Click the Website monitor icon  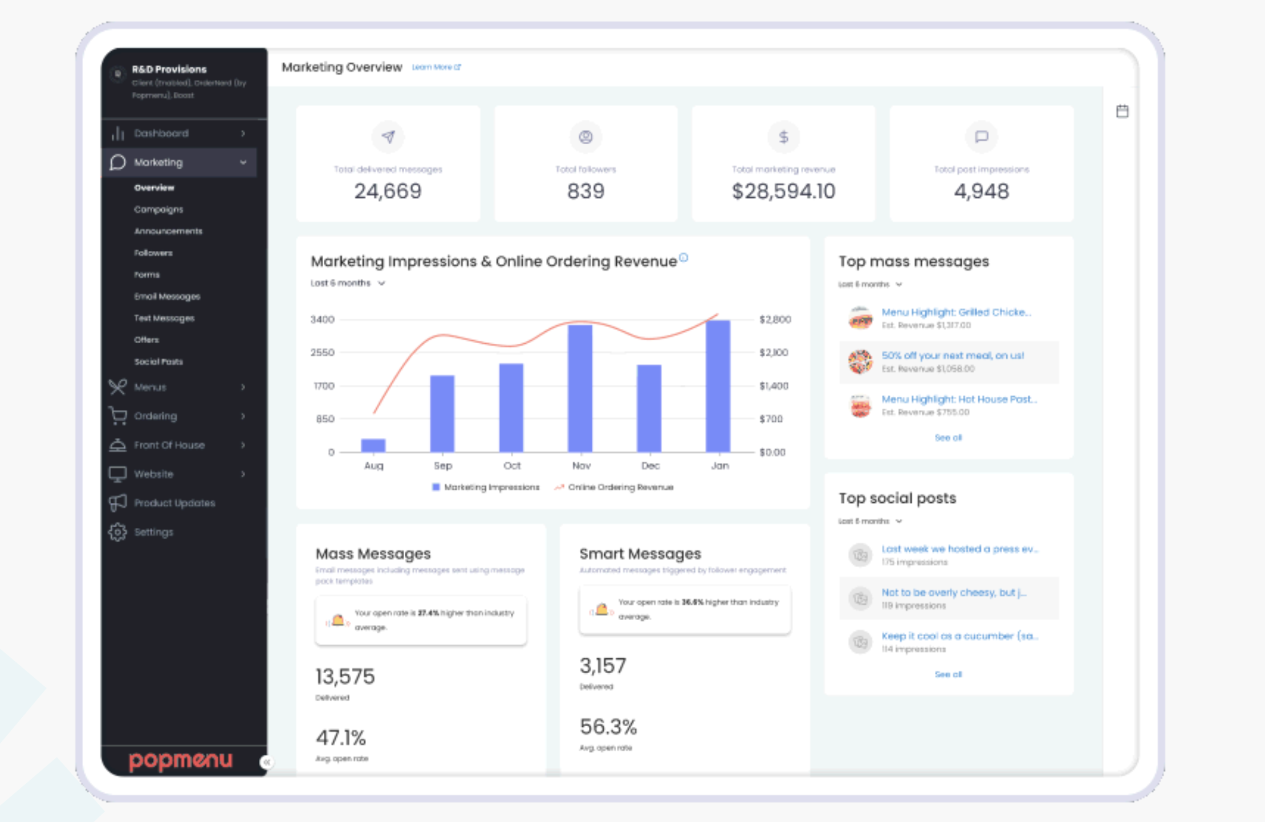[x=117, y=474]
